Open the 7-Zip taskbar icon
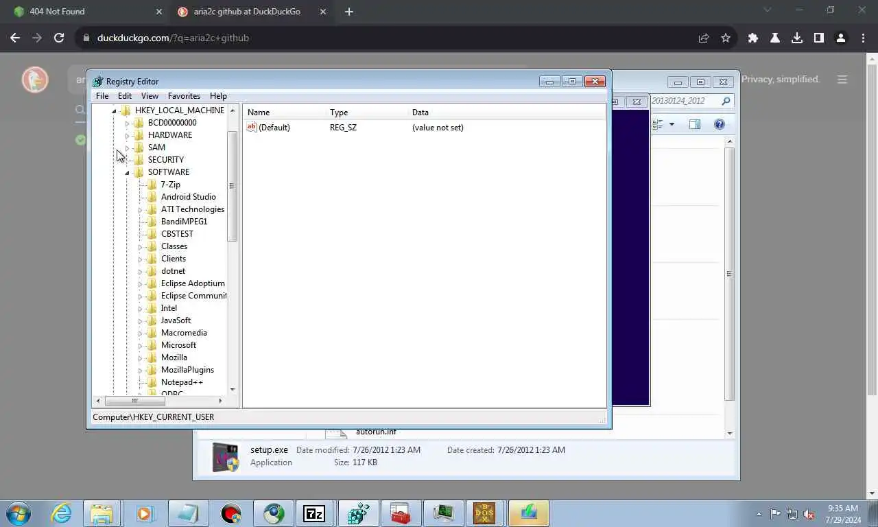 coord(314,513)
